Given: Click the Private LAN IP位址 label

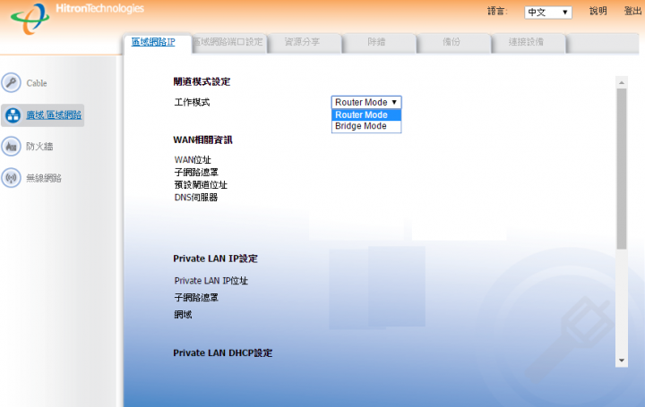Looking at the screenshot, I should 211,281.
